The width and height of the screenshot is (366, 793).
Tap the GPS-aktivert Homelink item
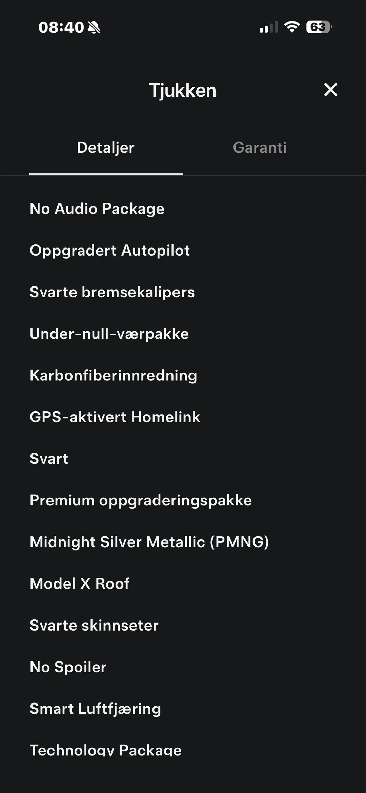tap(115, 417)
